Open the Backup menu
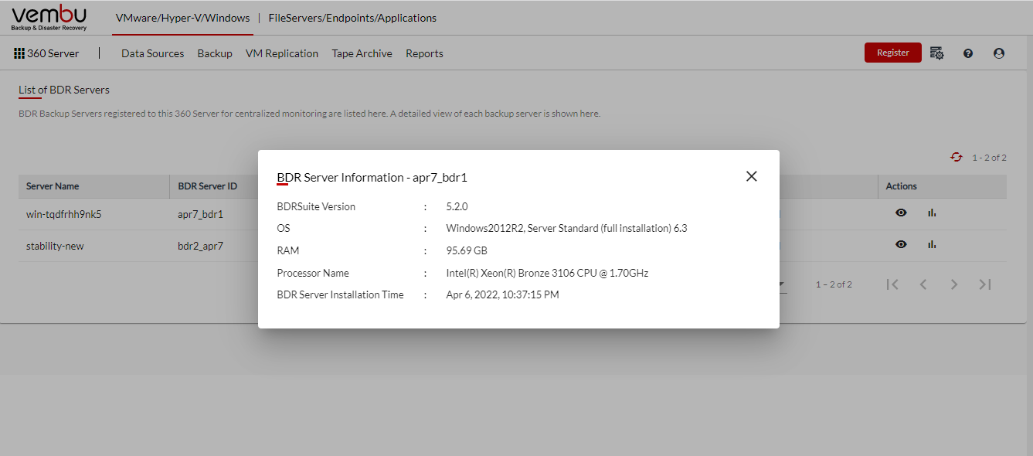 (x=215, y=53)
